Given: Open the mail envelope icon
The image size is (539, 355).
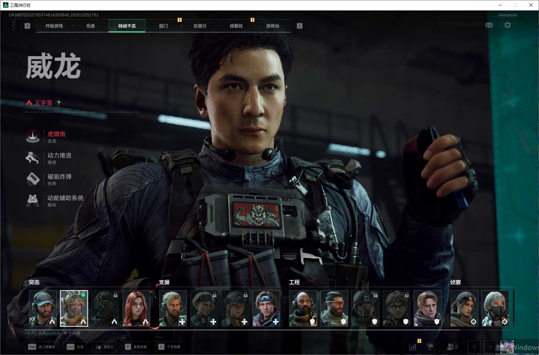Looking at the screenshot, I should [489, 25].
